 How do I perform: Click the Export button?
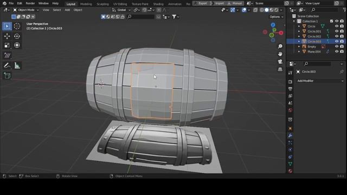[201, 3]
